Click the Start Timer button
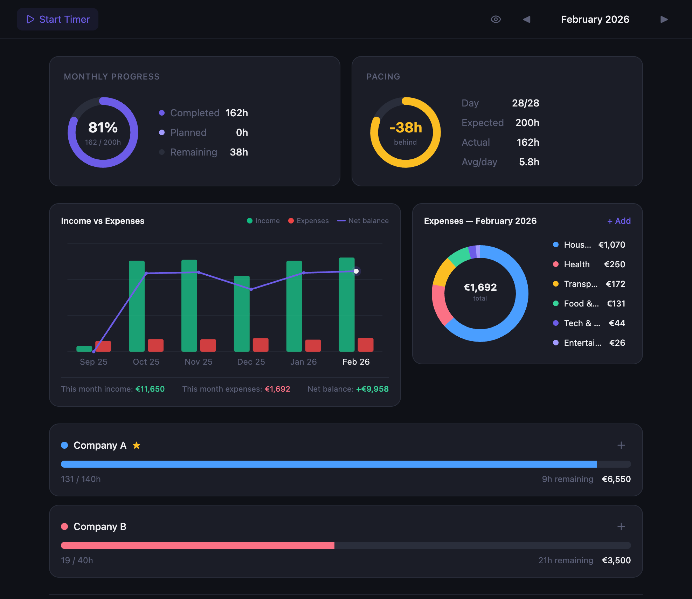The width and height of the screenshot is (692, 599). [x=58, y=19]
